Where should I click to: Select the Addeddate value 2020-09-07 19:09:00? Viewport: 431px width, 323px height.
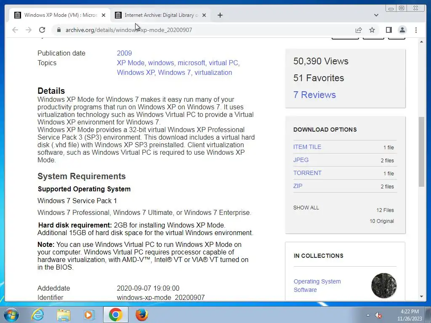pos(148,289)
